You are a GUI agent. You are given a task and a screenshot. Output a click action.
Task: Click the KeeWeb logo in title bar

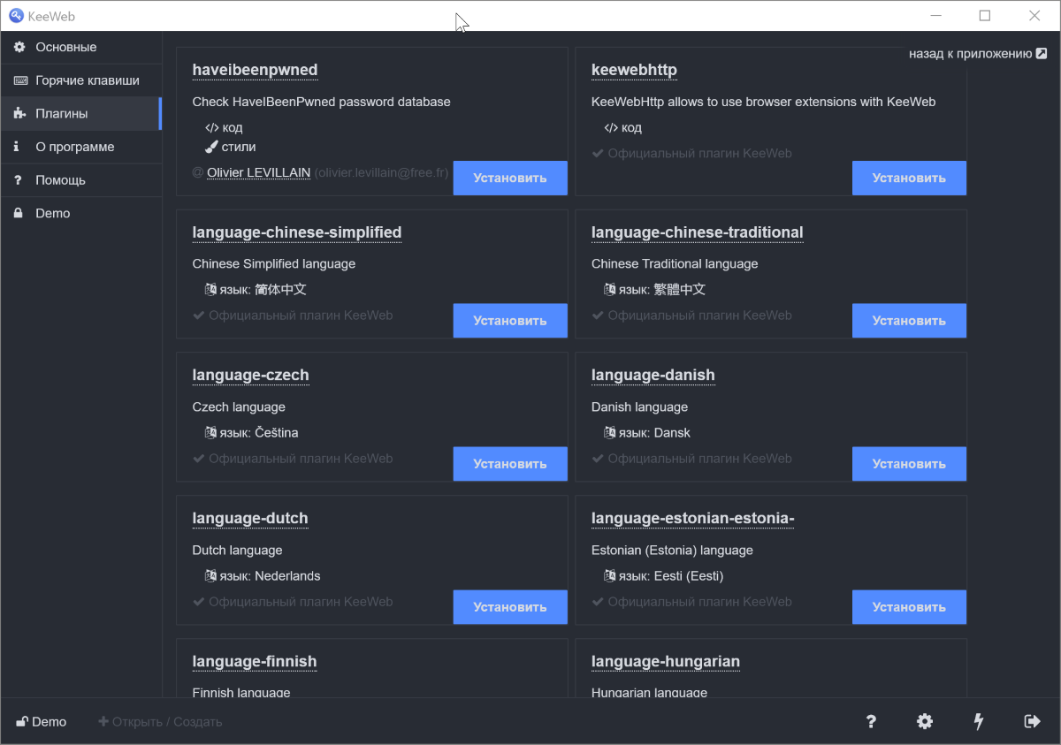(16, 15)
